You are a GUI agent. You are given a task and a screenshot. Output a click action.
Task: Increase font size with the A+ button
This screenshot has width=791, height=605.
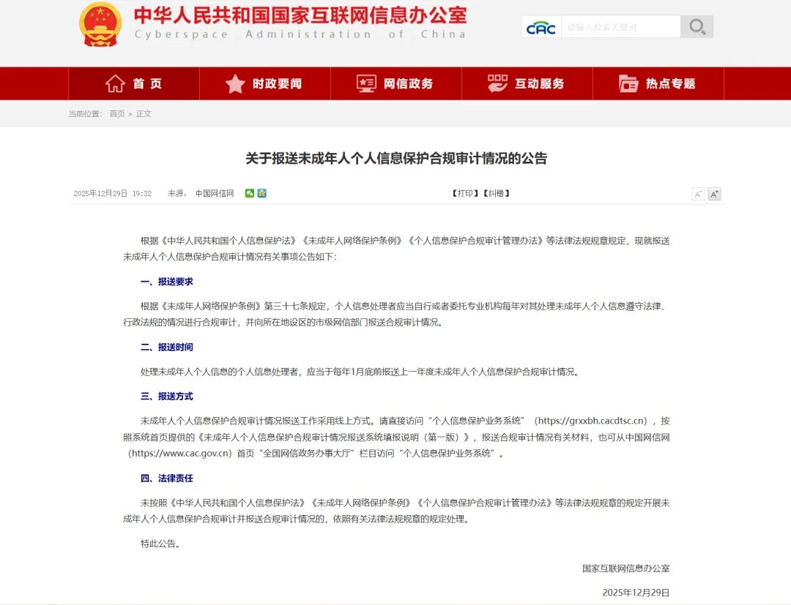(x=714, y=194)
